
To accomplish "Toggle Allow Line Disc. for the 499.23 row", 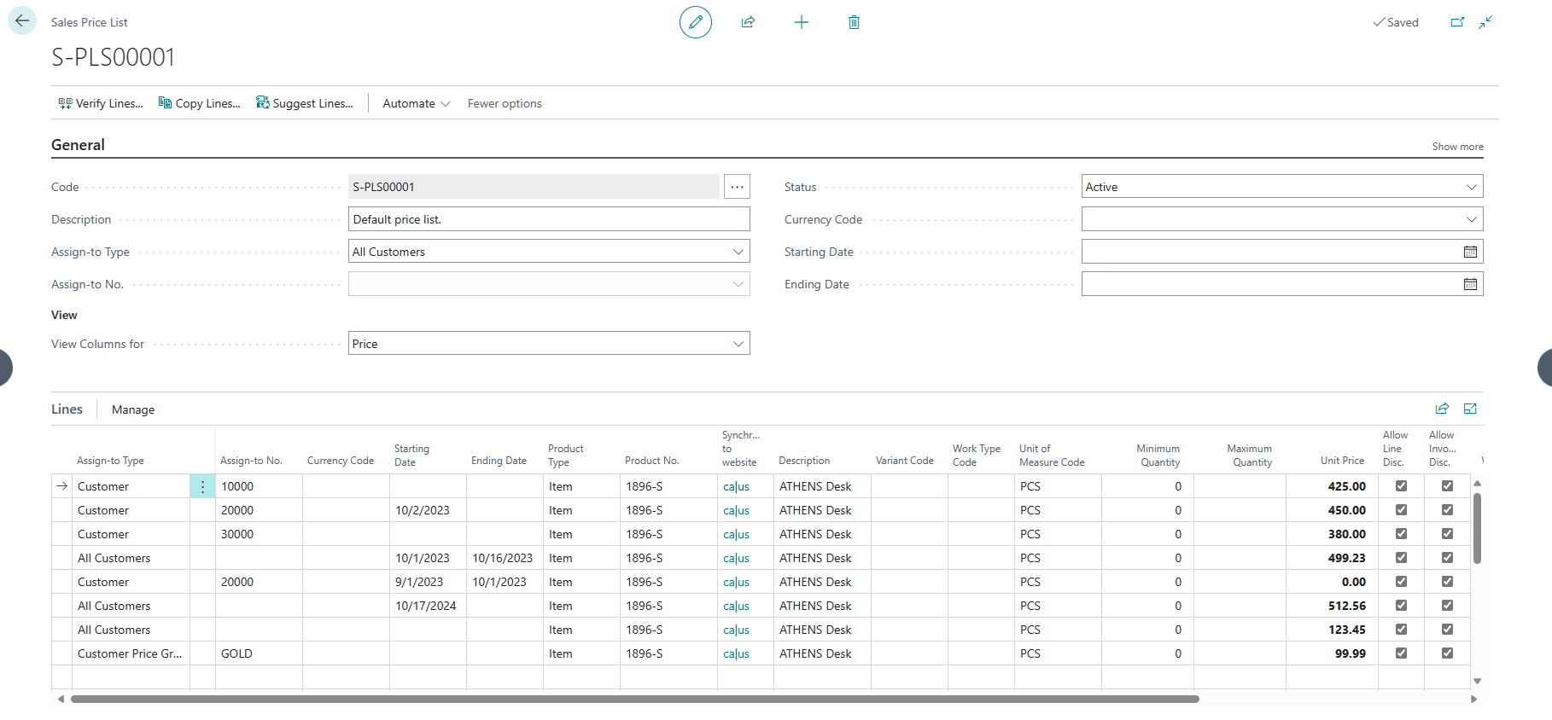I will point(1401,558).
